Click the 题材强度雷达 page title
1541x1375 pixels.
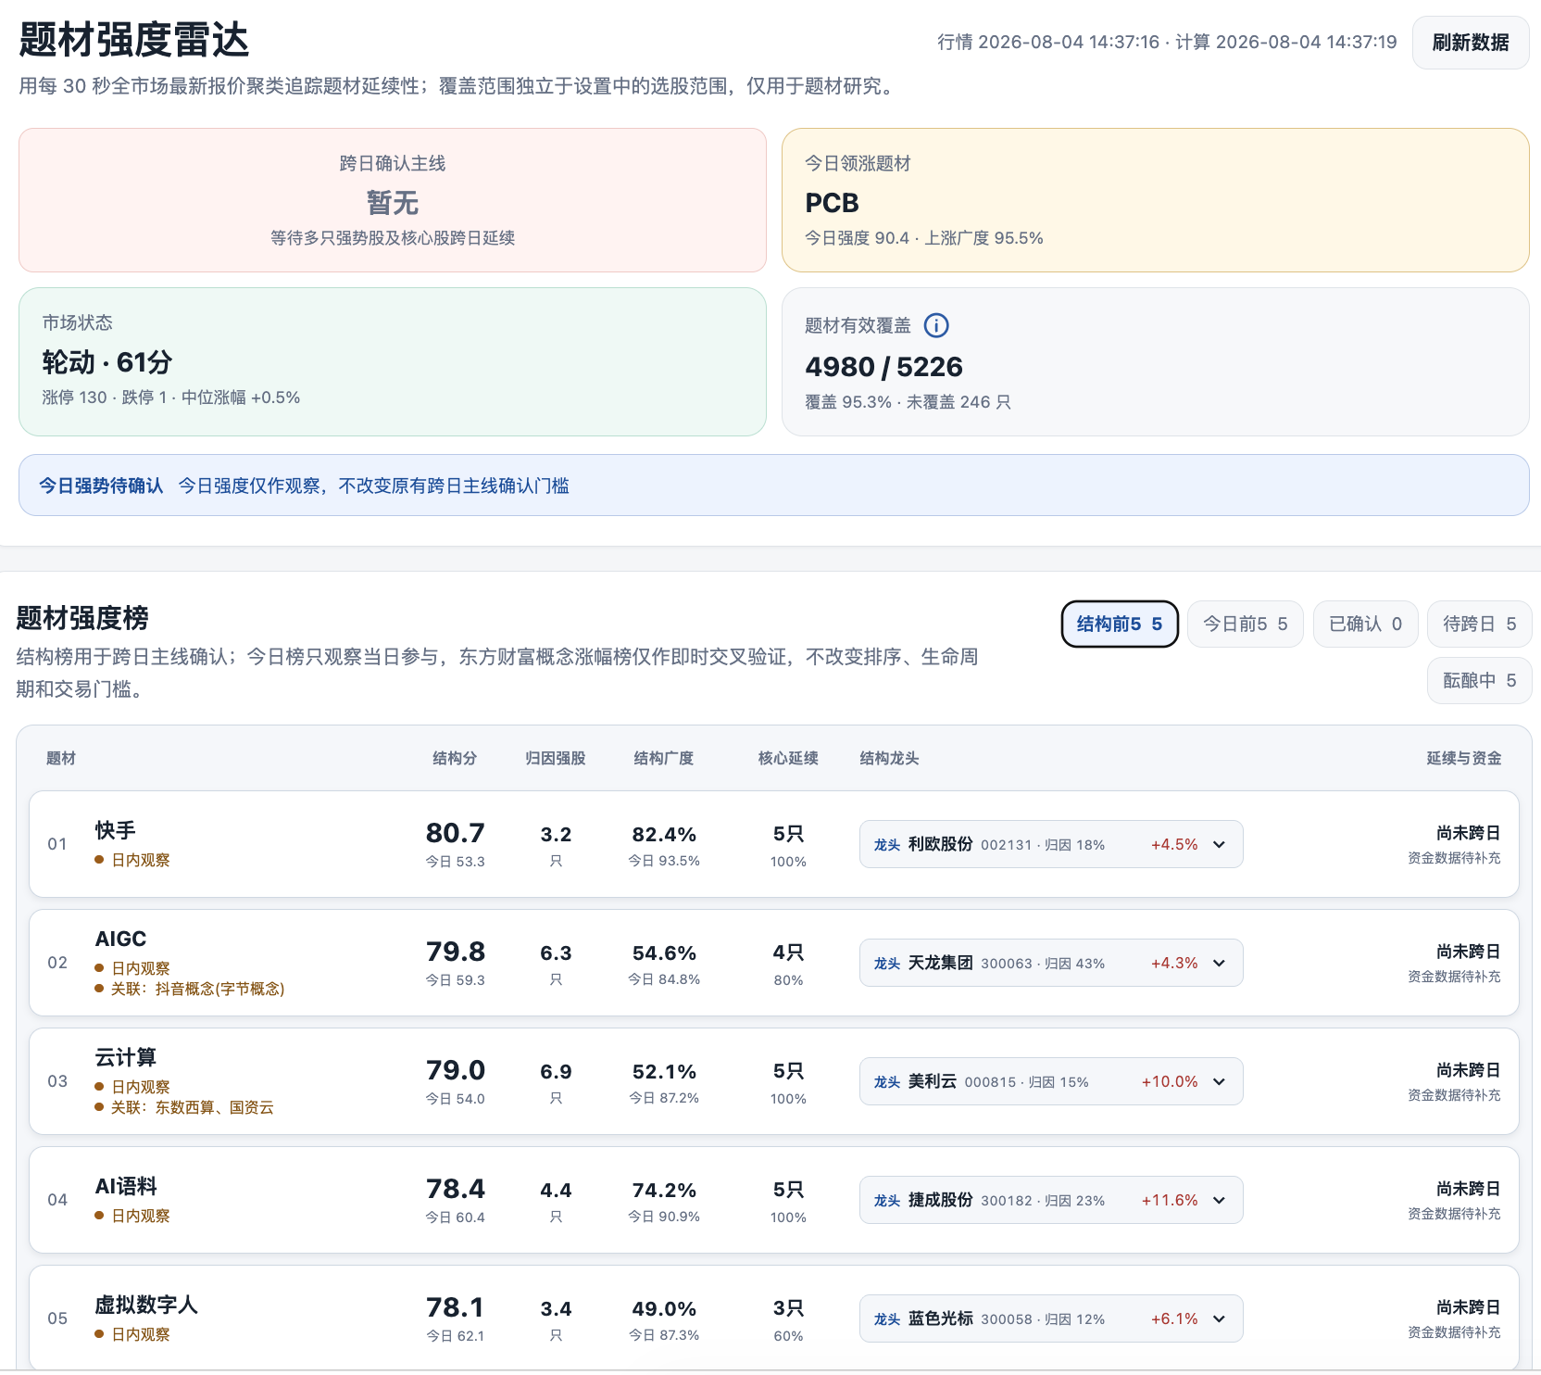134,39
